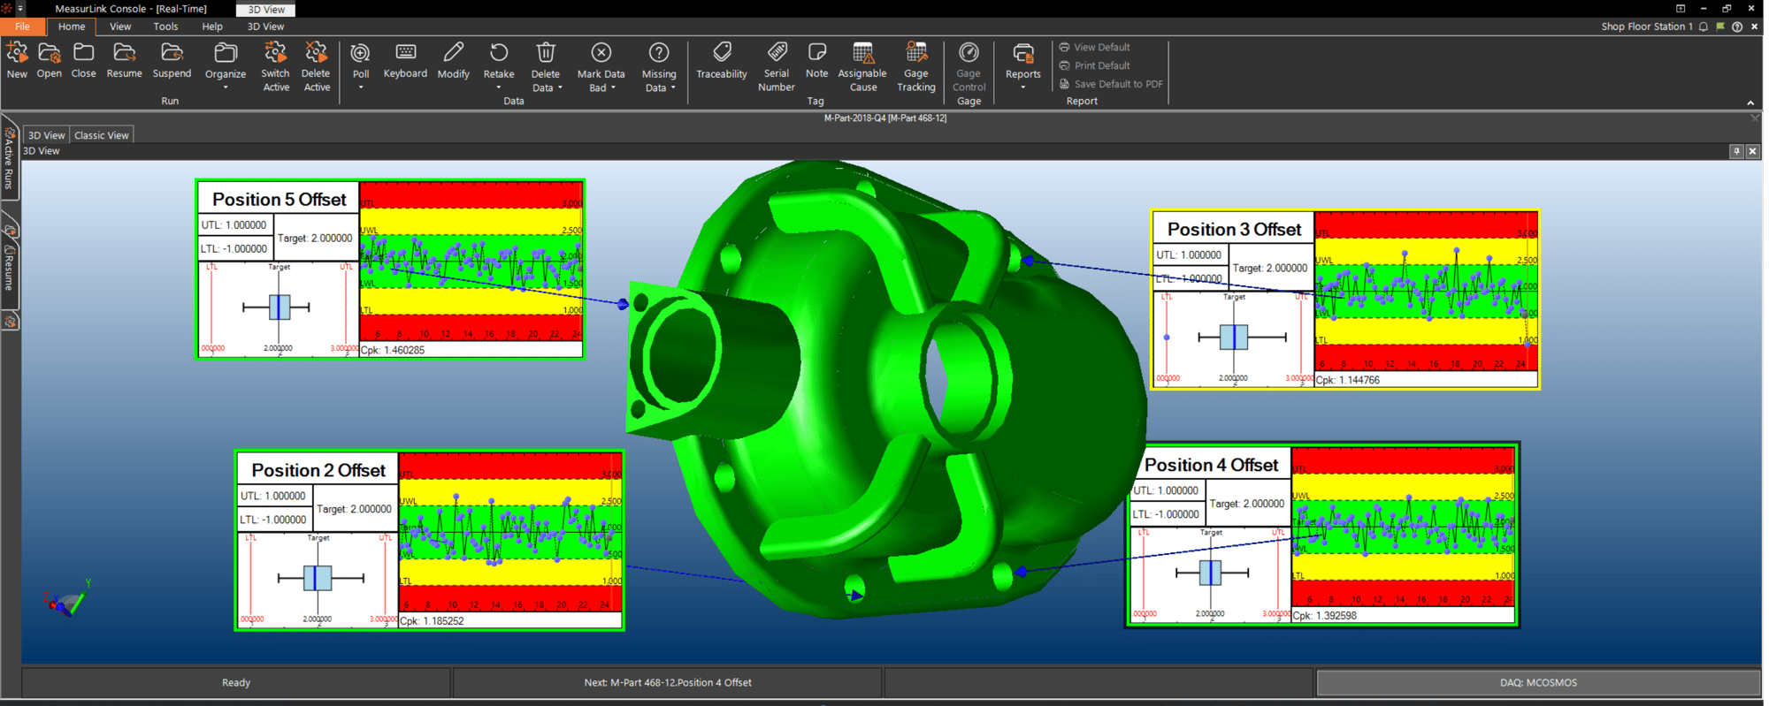1769x706 pixels.
Task: Click Cpk: 1.392598 value
Action: [1324, 616]
